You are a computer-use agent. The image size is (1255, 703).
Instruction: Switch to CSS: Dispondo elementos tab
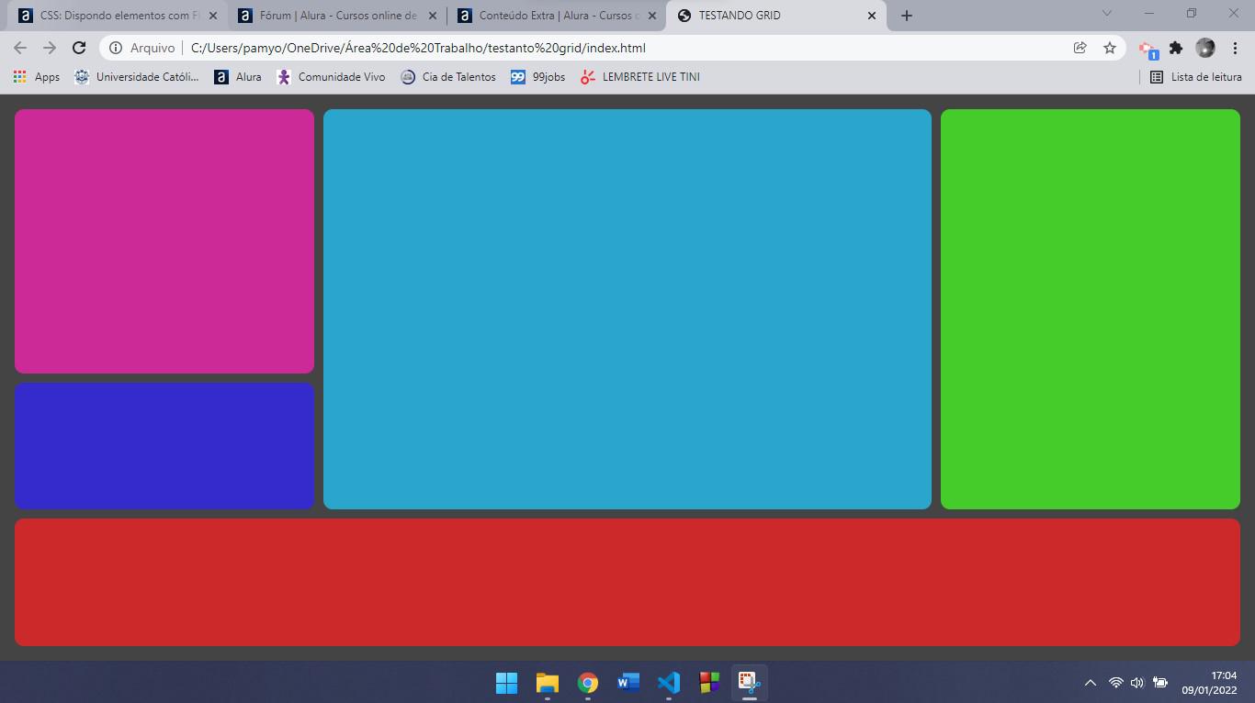click(x=116, y=16)
